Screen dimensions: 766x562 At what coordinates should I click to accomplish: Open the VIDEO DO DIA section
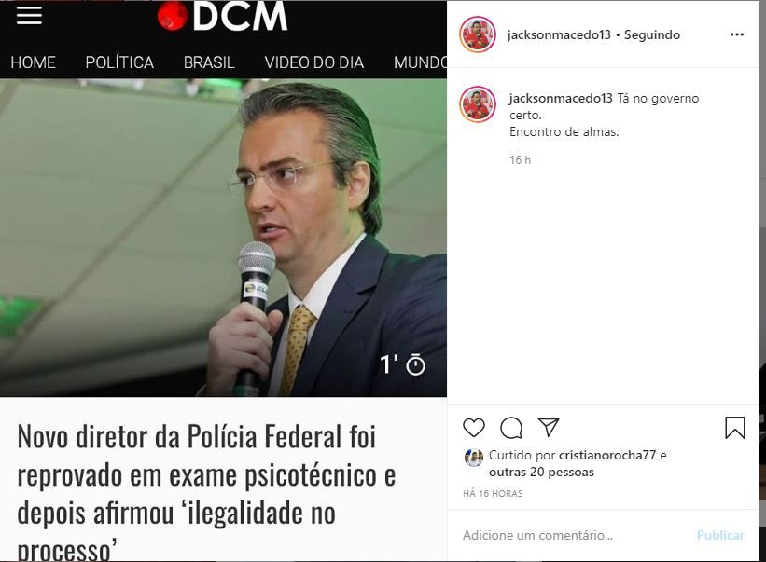(313, 62)
